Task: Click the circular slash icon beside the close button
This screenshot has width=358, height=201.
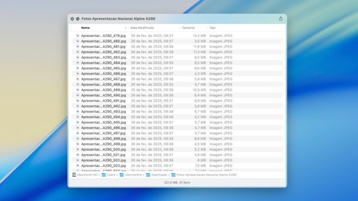Action: pyautogui.click(x=78, y=19)
